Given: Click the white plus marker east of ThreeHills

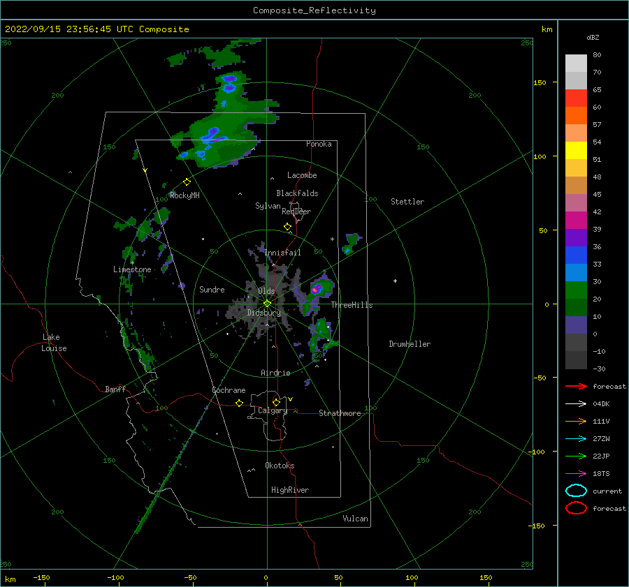Looking at the screenshot, I should [395, 281].
